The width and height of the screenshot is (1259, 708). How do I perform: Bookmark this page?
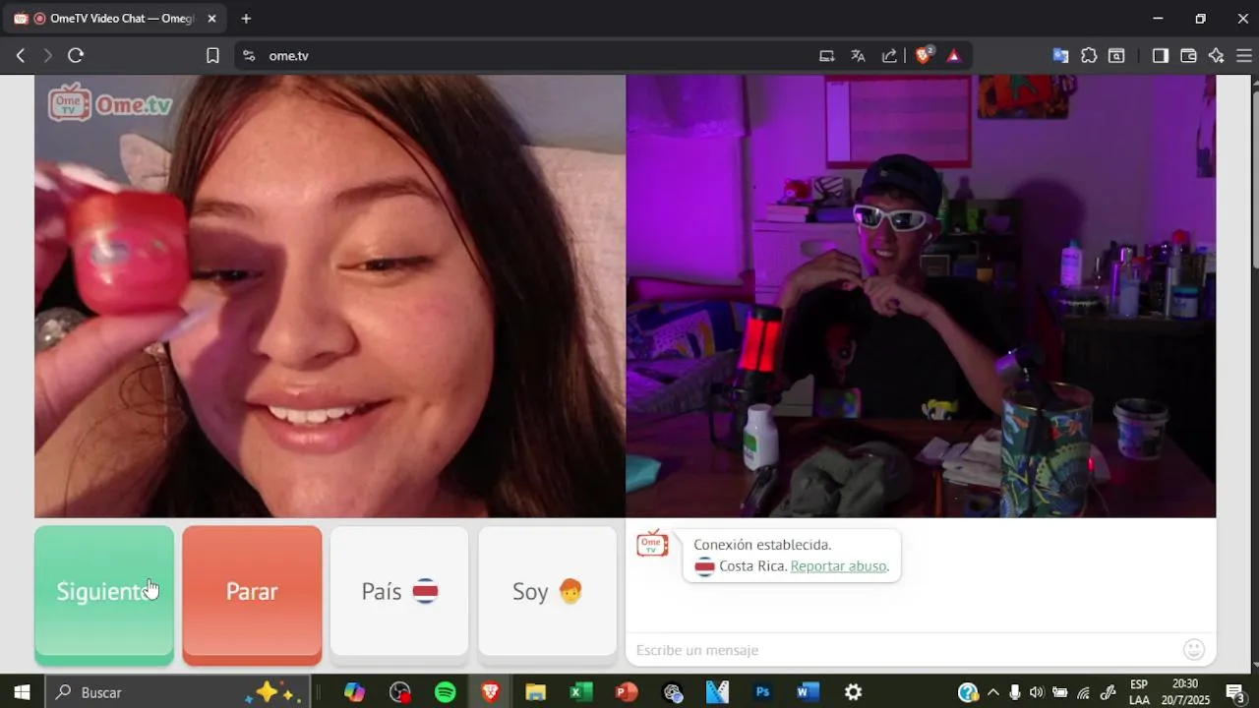[x=212, y=56]
